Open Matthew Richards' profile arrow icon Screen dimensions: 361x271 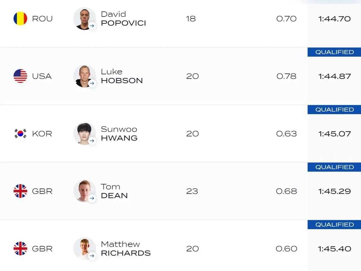click(x=92, y=256)
